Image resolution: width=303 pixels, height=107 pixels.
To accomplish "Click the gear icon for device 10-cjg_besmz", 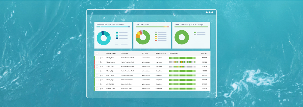I will coord(100,62).
